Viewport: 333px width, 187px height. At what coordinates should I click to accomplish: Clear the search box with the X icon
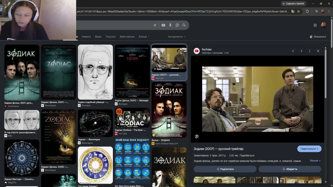click(155, 25)
